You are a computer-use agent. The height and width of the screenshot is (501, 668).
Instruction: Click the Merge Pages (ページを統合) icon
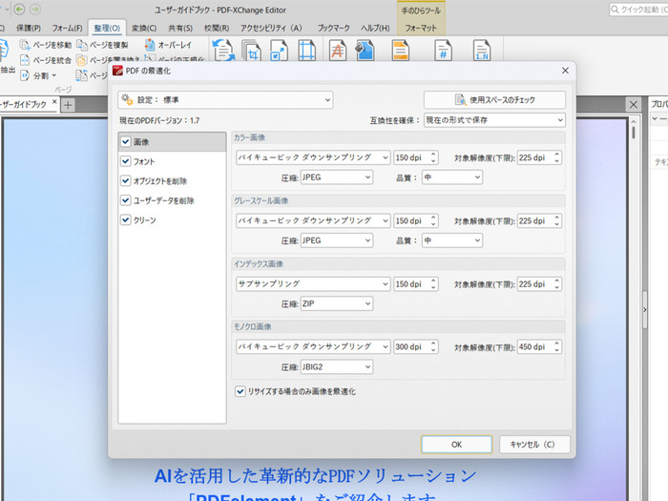tap(25, 60)
